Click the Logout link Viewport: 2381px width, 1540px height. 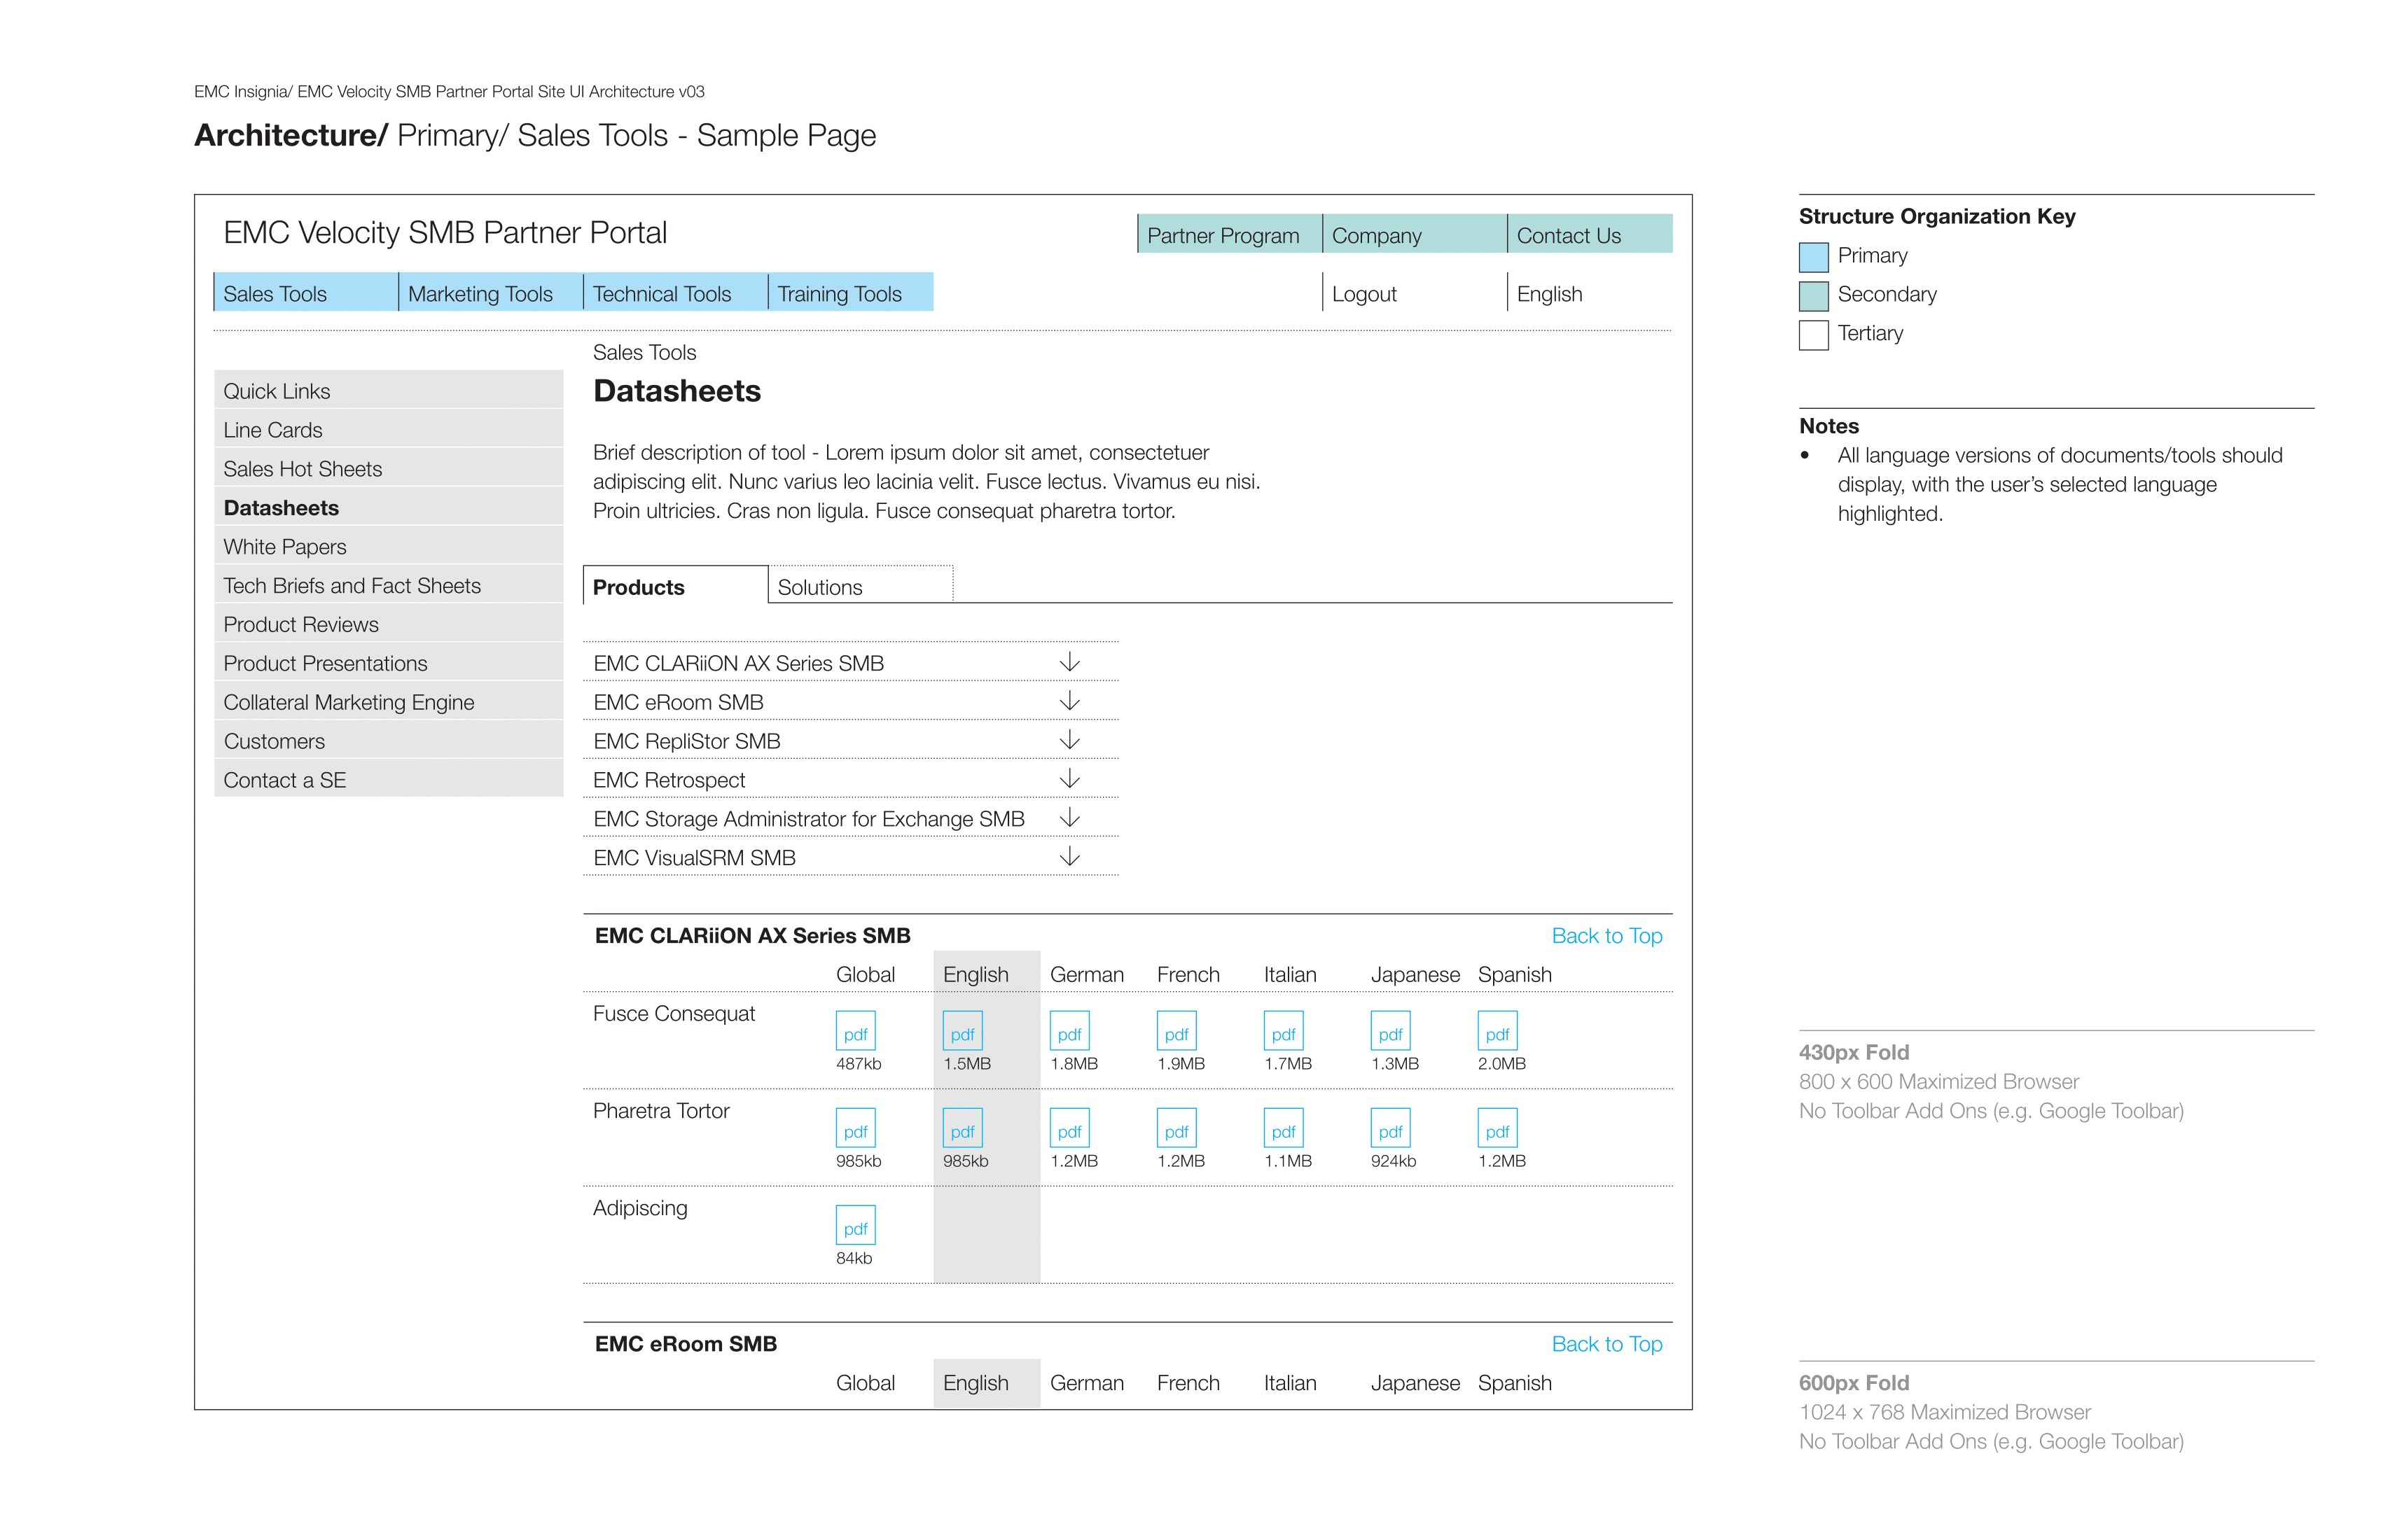[x=1363, y=294]
